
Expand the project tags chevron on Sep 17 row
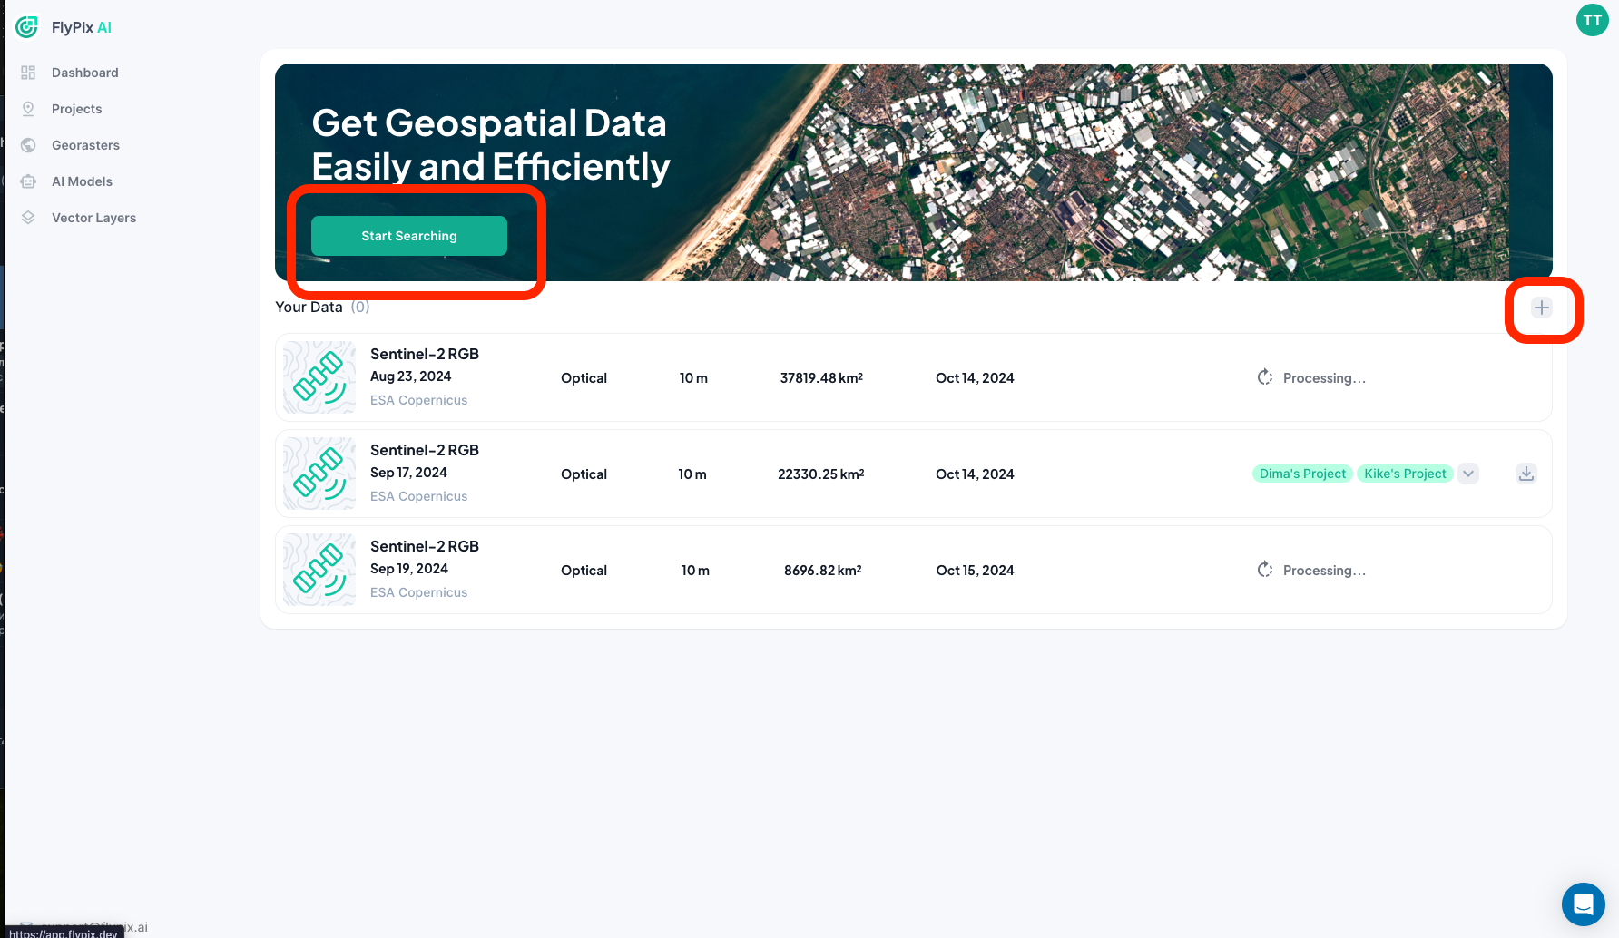tap(1468, 474)
